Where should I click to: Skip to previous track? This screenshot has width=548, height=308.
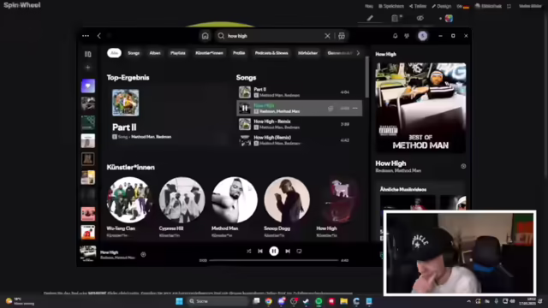pos(260,251)
